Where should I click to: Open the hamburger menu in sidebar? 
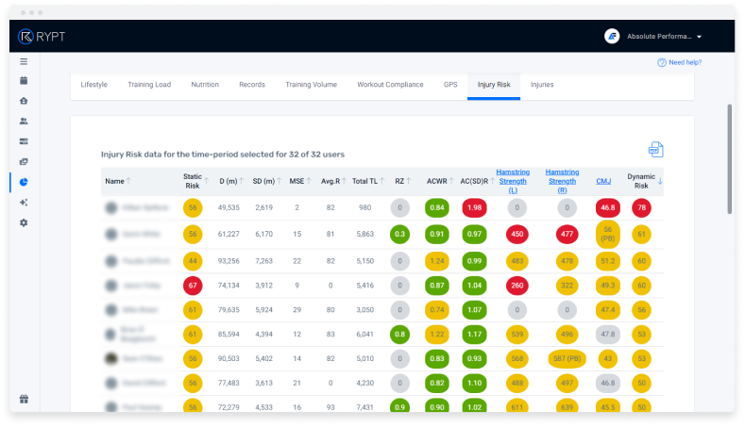pos(24,61)
